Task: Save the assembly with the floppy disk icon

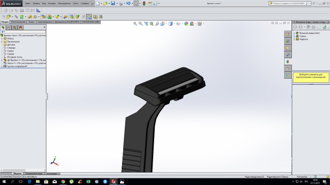Action: pyautogui.click(x=113, y=4)
